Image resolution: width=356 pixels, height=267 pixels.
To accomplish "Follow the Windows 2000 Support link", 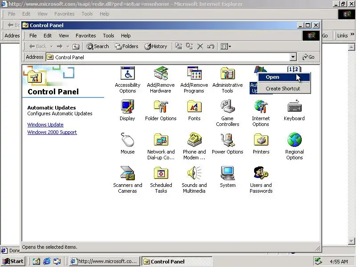I will [x=52, y=132].
